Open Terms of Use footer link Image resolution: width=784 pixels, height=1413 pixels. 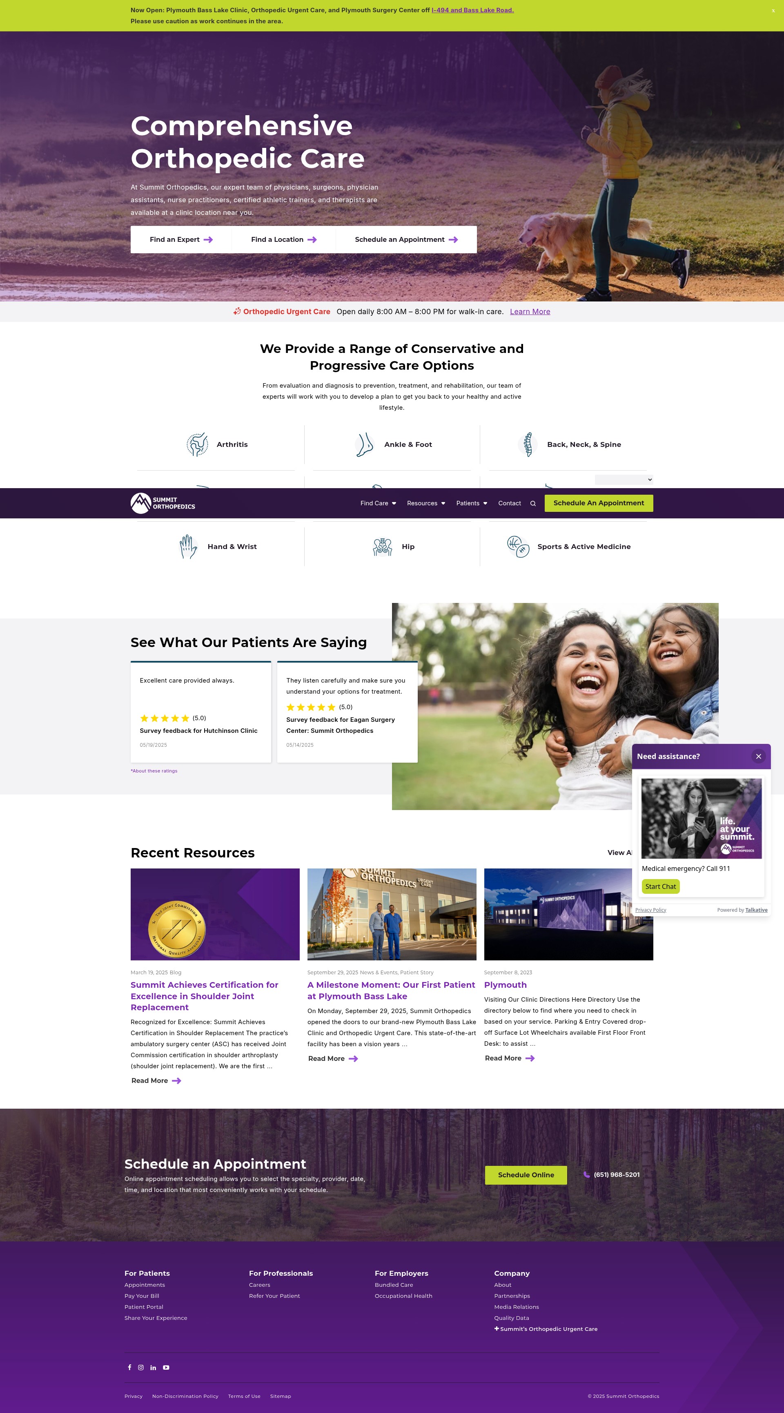click(x=245, y=1396)
